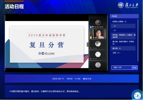Click the blue doodle avatar of the second 工作人员
The width and height of the screenshot is (143, 100).
(x=98, y=54)
